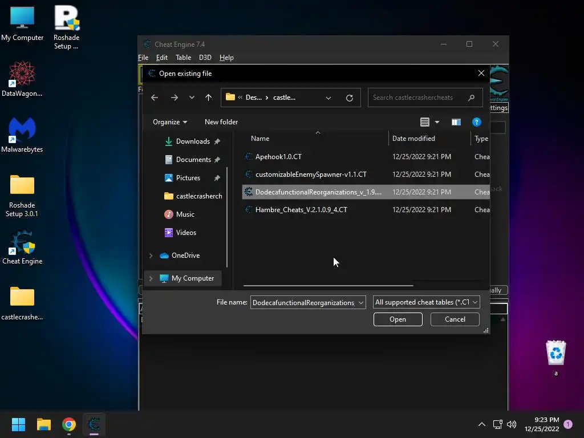Click the network icon in system tray
This screenshot has width=584, height=438.
pos(497,424)
